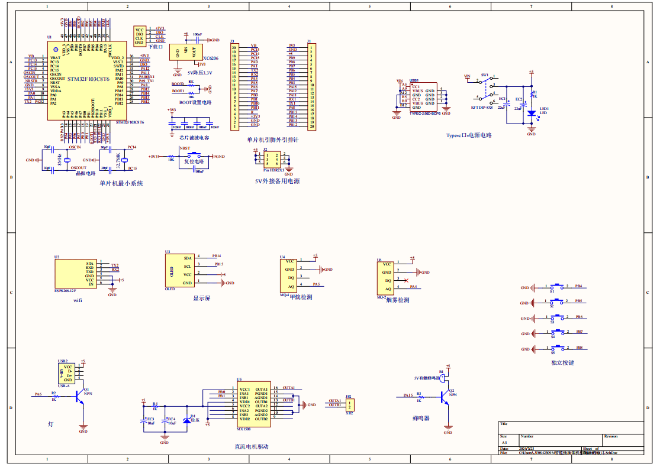Select the MQ-2 smoke sensor U6
Image resolution: width=660 pixels, height=467 pixels.
[385, 277]
